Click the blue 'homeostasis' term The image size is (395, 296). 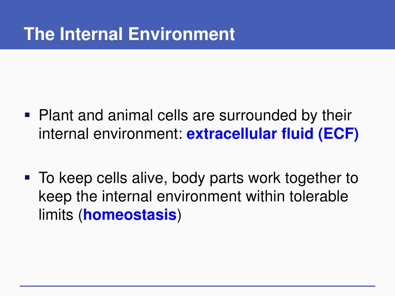pyautogui.click(x=130, y=215)
